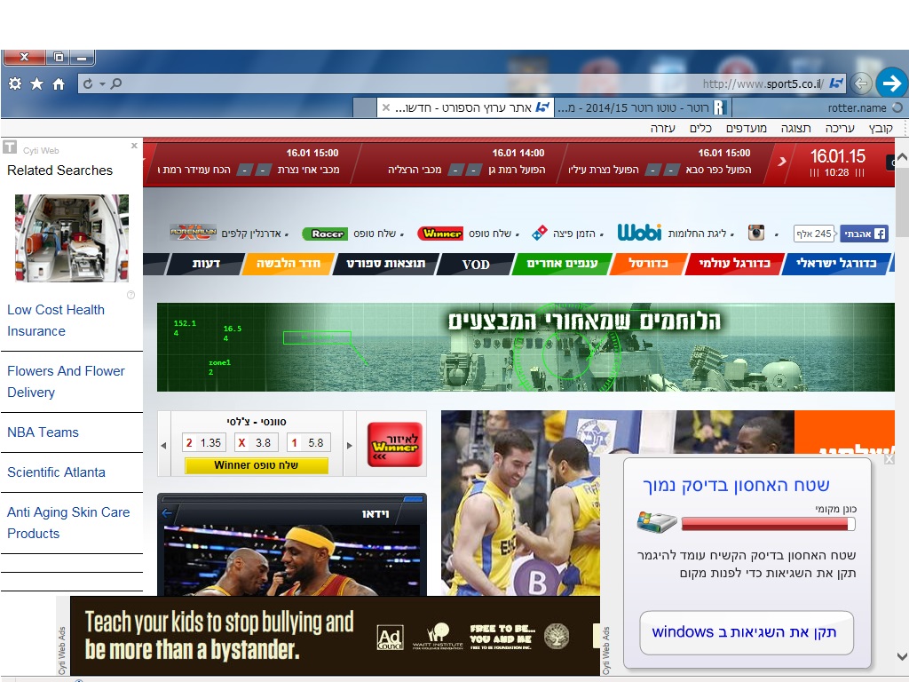The image size is (909, 682).
Task: Click the Refresh icon in address bar
Action: pos(87,84)
